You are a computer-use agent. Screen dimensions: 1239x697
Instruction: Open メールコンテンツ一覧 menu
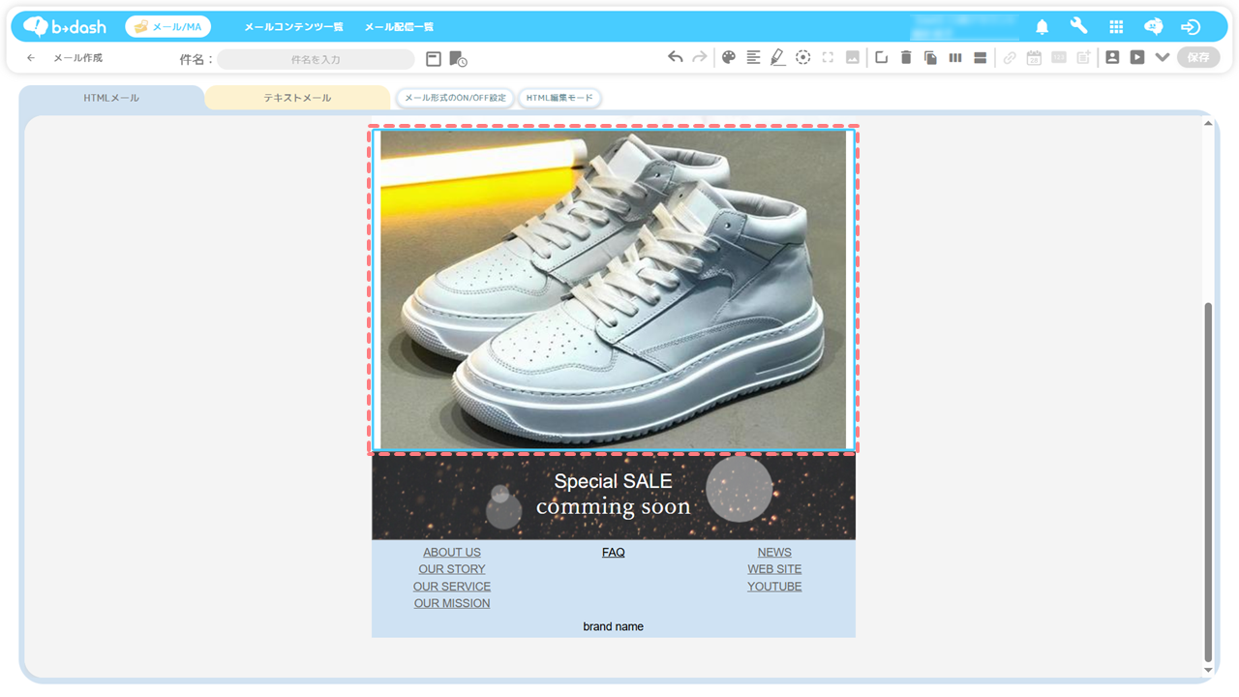(x=293, y=27)
